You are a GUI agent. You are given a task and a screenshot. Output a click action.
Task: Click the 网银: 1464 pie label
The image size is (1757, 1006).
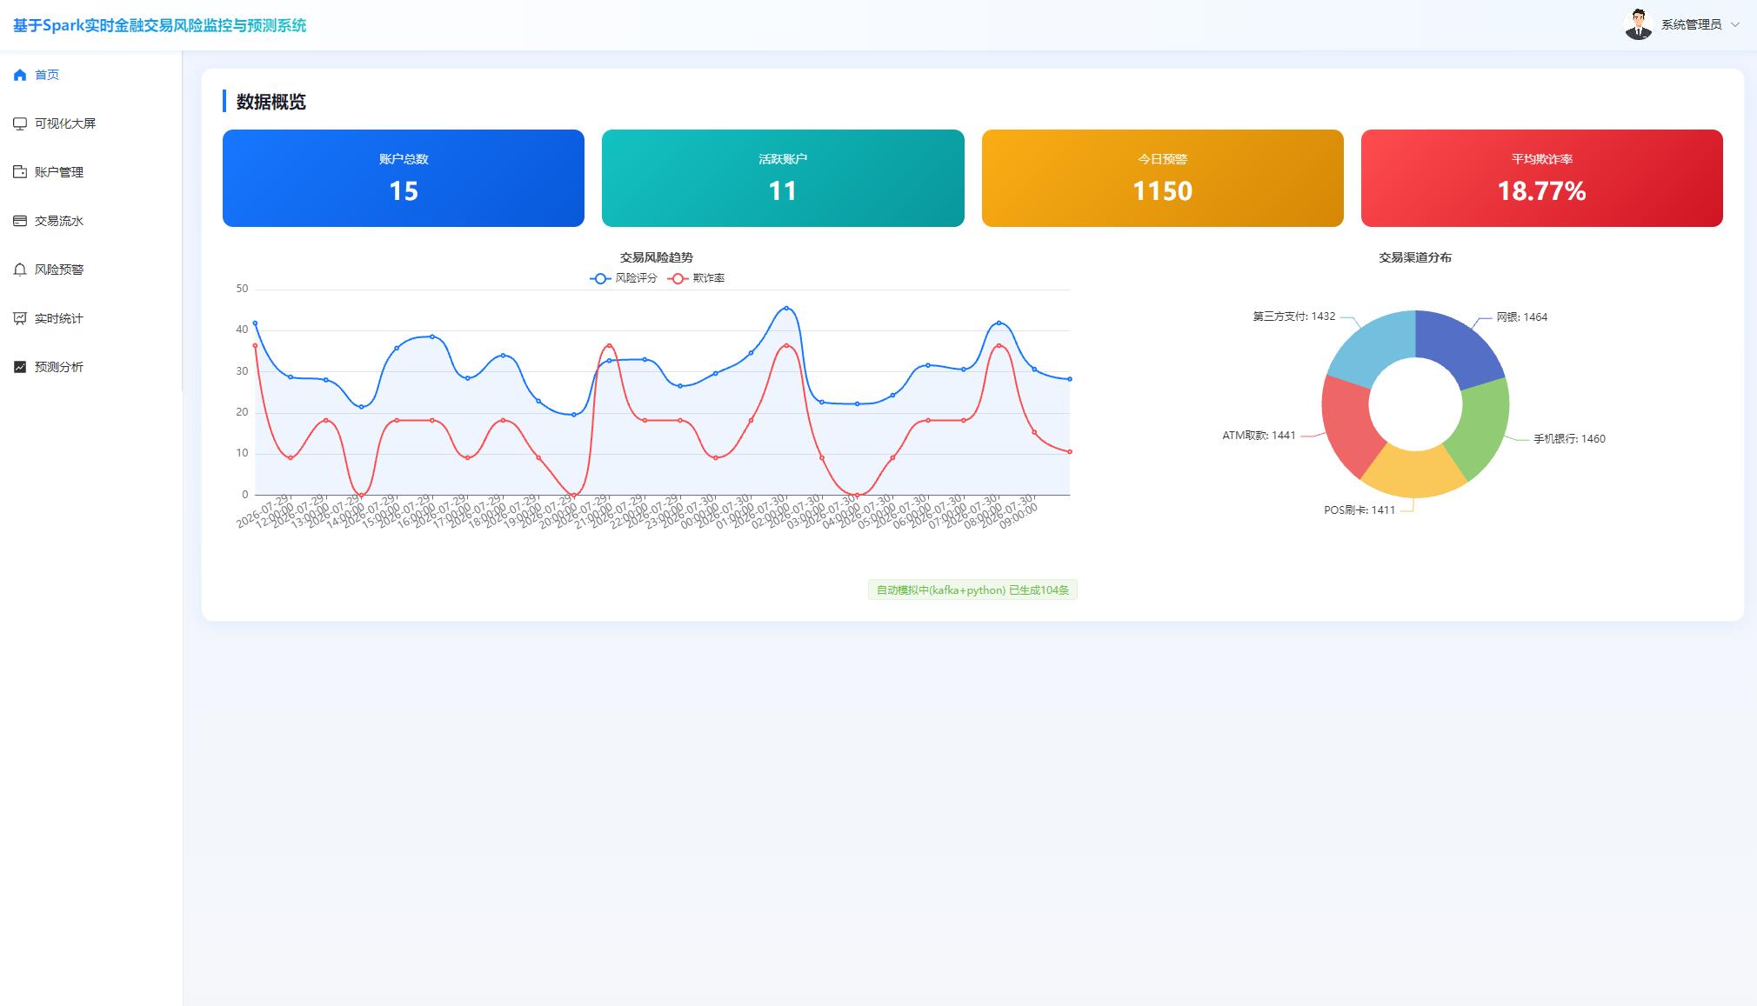click(x=1522, y=317)
